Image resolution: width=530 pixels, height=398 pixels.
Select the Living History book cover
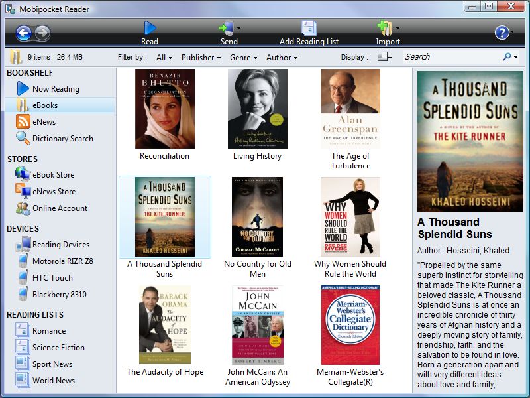point(258,109)
